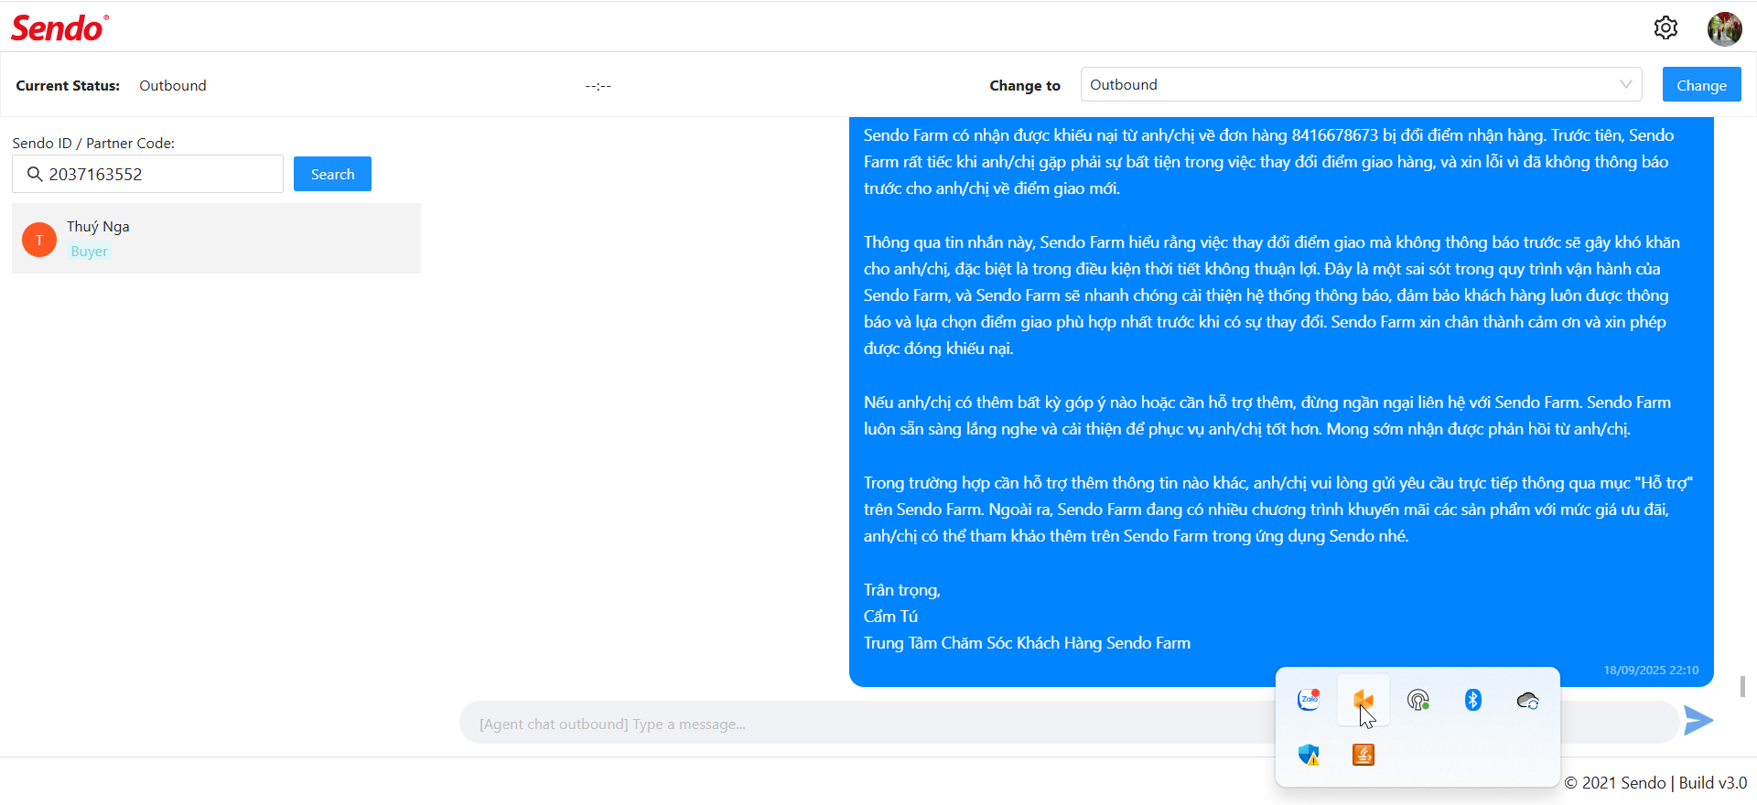Click the Sendo ID search field
Screen dimensions: 1757x805
pyautogui.click(x=147, y=174)
